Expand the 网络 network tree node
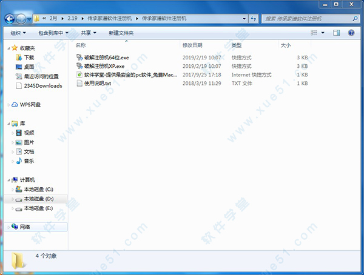 [8, 226]
